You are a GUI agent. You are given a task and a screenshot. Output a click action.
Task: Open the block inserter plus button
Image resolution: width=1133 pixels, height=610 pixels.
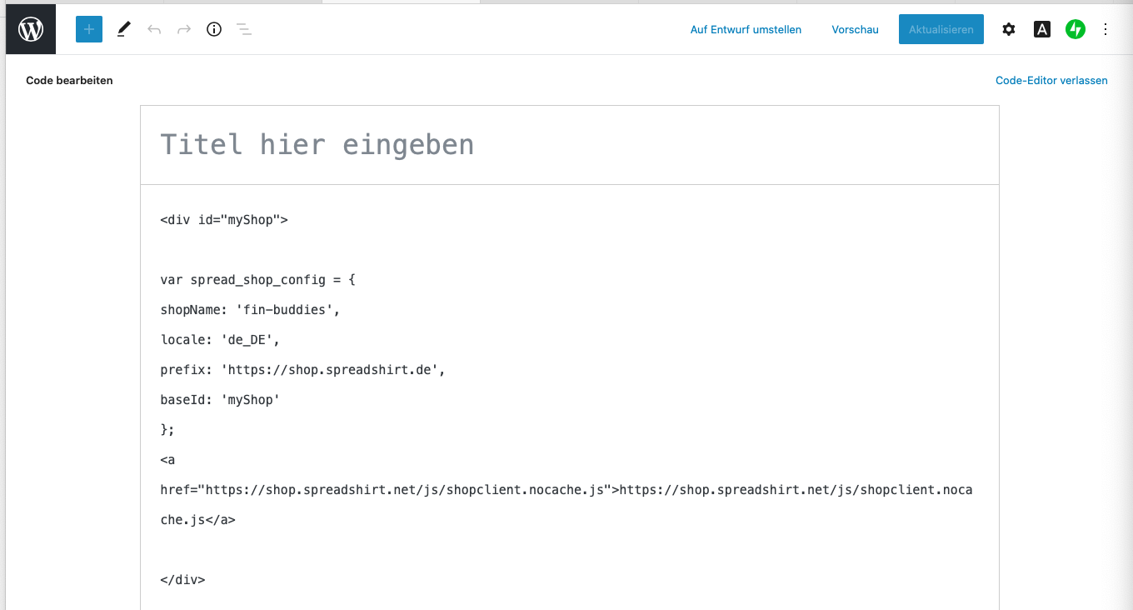[89, 30]
